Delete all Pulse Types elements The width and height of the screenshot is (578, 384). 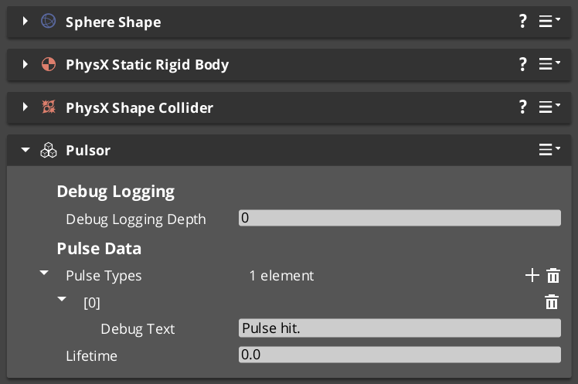point(553,276)
